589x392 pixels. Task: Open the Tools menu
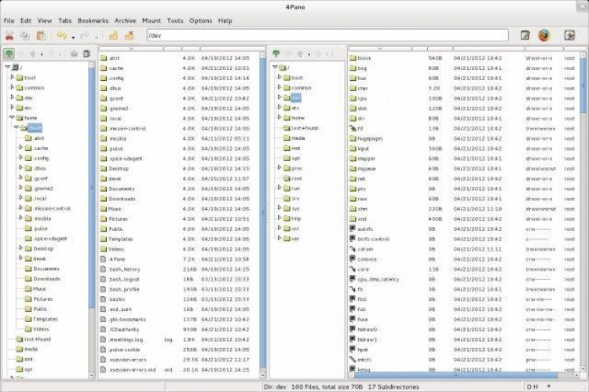click(x=175, y=20)
